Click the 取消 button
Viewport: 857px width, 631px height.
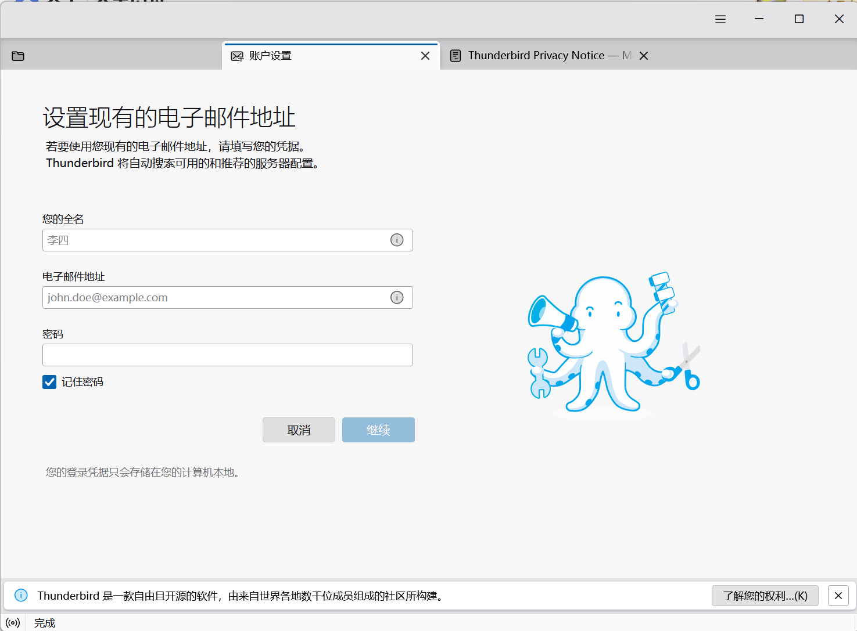point(299,430)
